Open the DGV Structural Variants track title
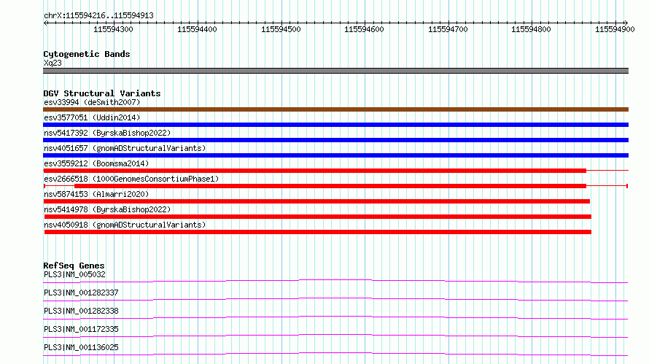 [102, 93]
